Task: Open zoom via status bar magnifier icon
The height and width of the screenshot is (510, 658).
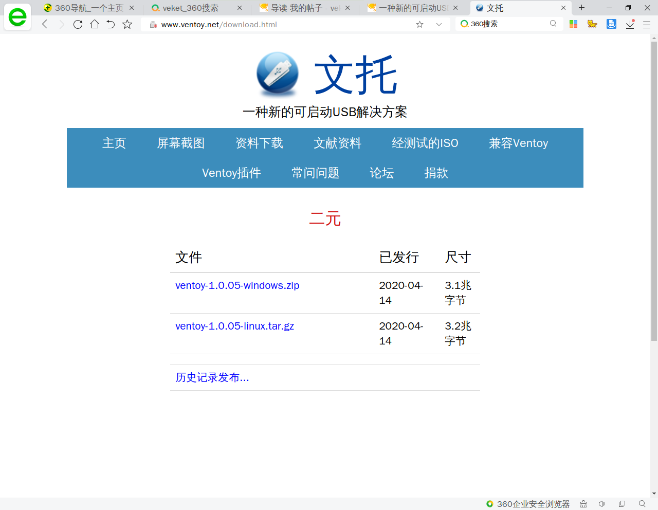Action: pos(642,504)
